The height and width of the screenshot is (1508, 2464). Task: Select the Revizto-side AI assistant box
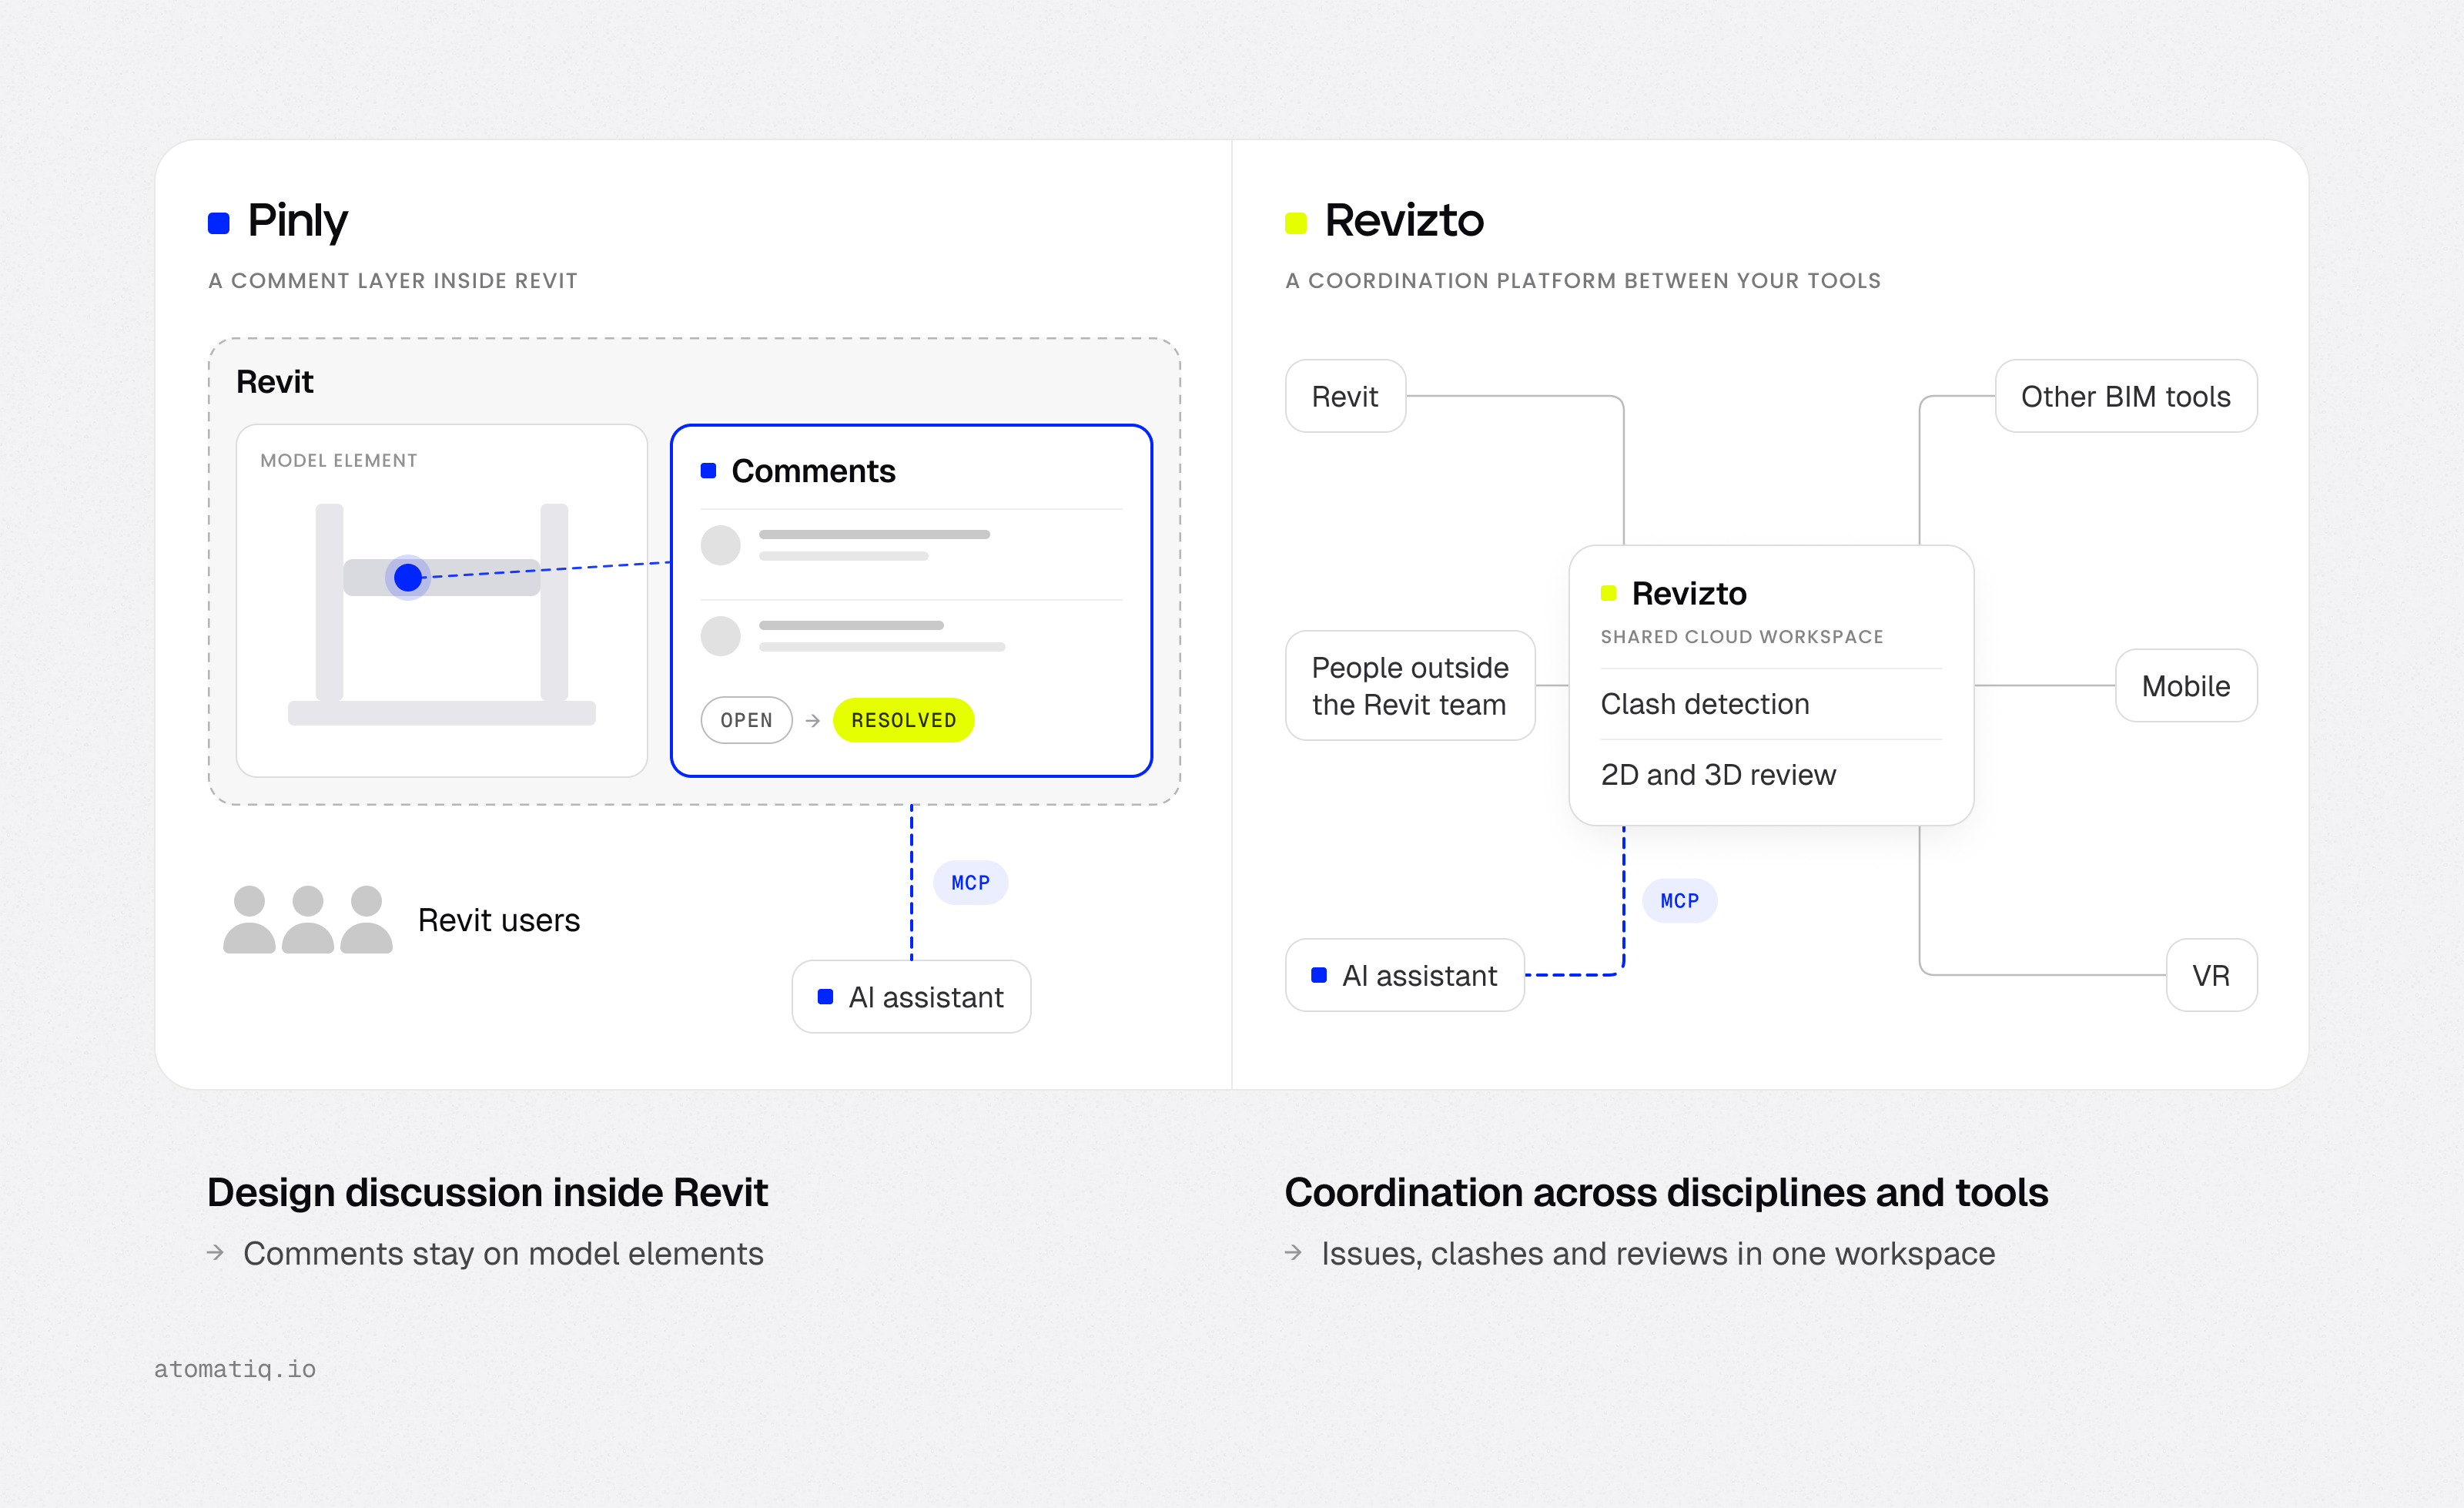point(1405,975)
